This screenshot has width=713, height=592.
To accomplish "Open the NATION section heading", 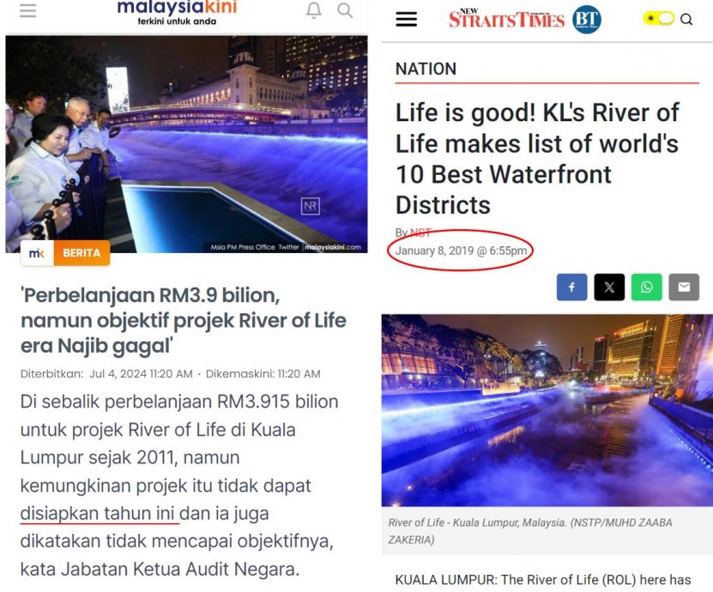I will tap(426, 69).
